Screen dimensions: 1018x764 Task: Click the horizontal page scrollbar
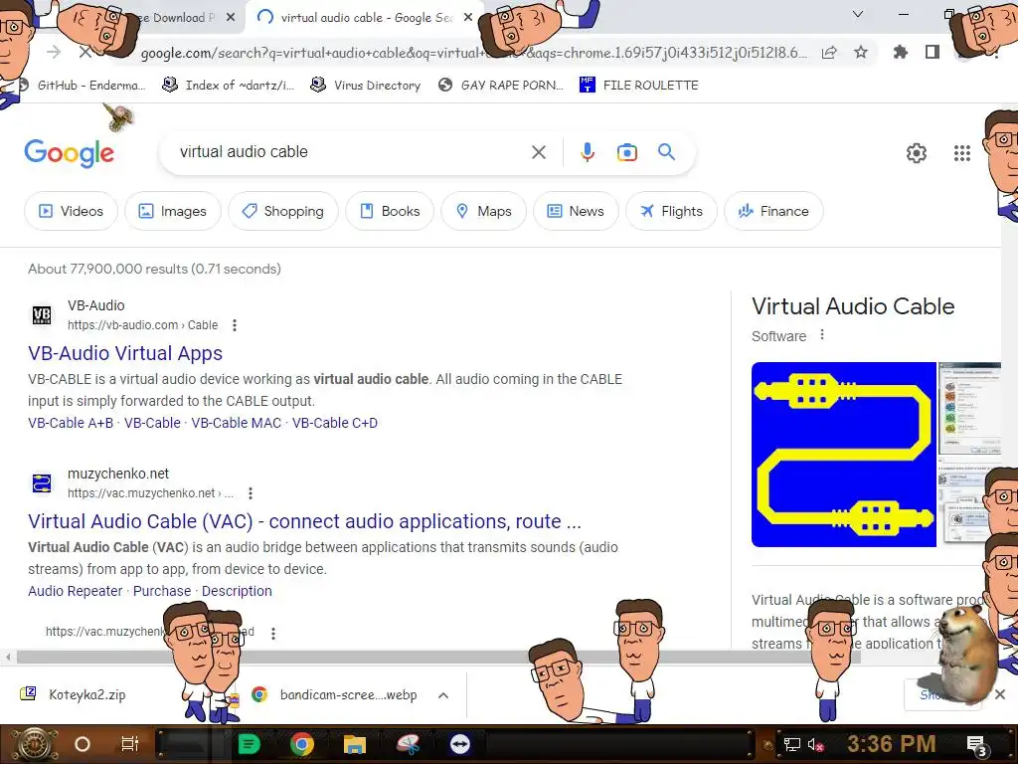click(438, 658)
